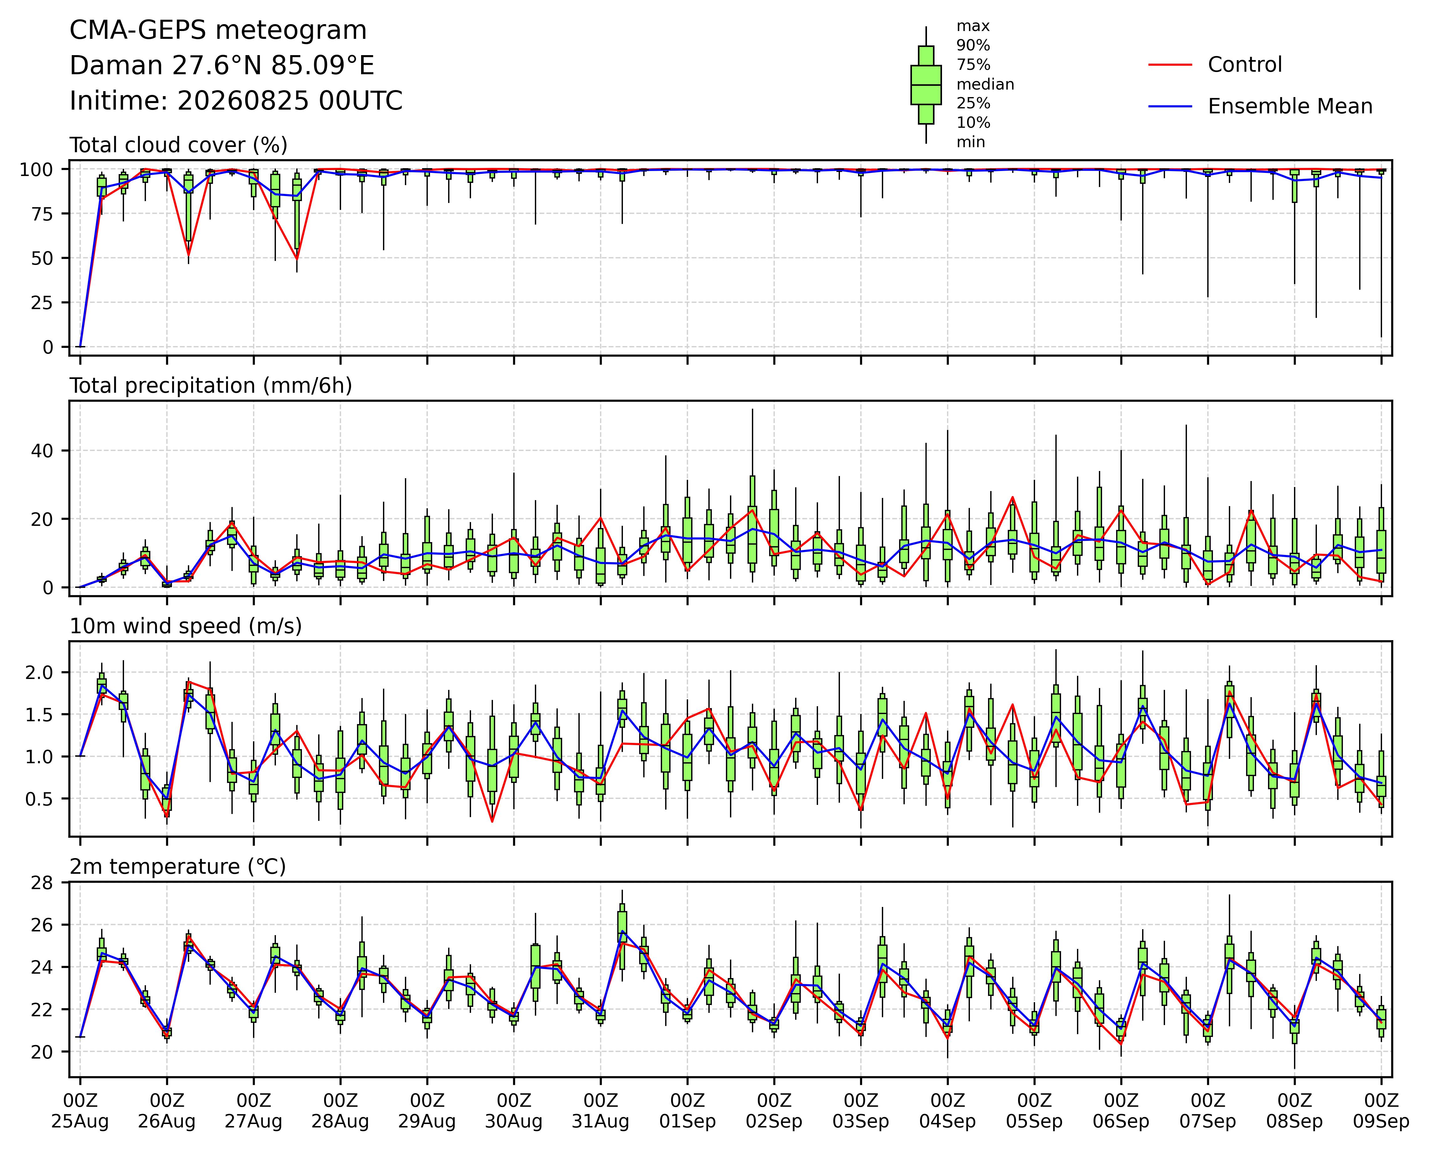Click the red Control legend line

(1171, 65)
